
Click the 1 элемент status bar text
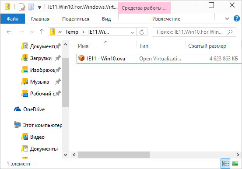18,164
